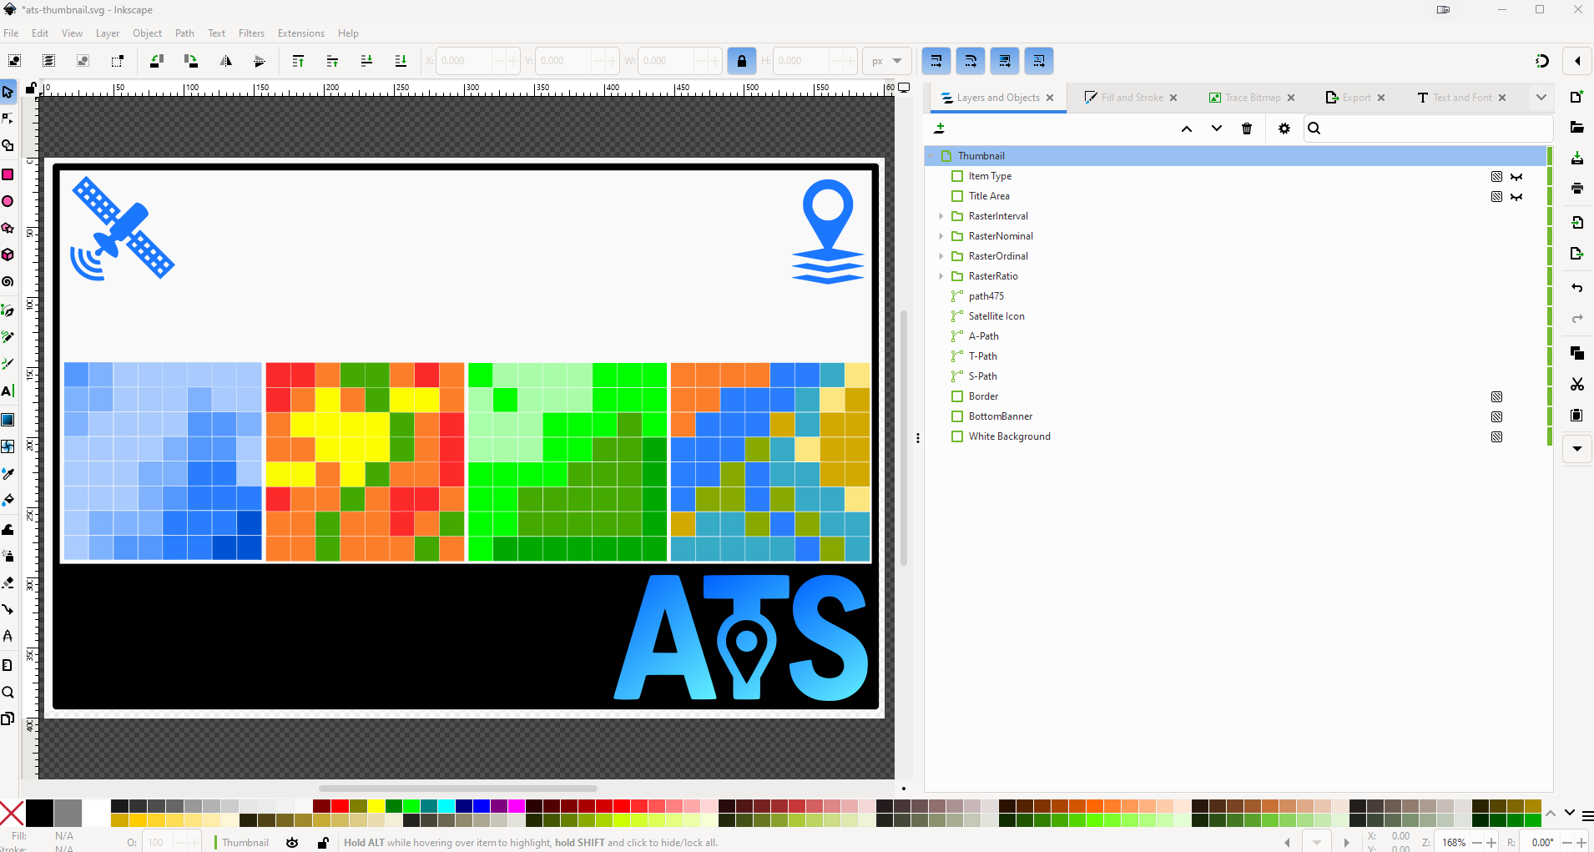Expand the RasterRatio group
This screenshot has height=852, width=1594.
tap(941, 276)
